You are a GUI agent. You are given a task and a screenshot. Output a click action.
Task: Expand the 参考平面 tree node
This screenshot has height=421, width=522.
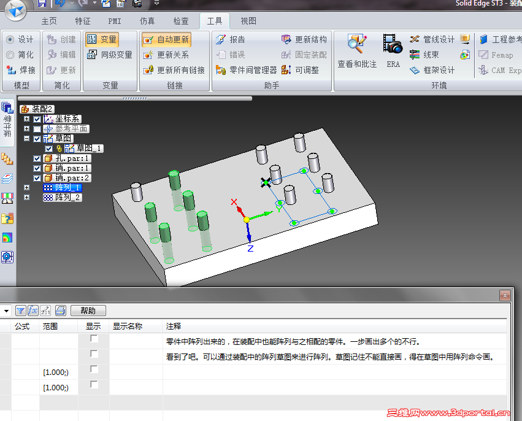click(26, 128)
